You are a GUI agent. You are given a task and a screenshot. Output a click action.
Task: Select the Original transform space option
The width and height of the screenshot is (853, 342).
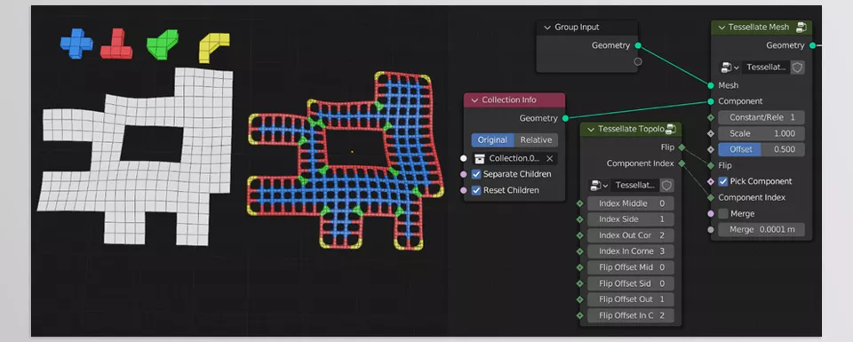click(492, 139)
